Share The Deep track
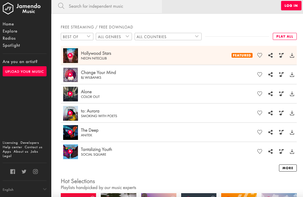Viewport: 303px width, 197px height. coord(270,132)
